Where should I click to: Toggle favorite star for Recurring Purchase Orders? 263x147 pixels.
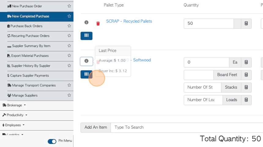coord(69,36)
